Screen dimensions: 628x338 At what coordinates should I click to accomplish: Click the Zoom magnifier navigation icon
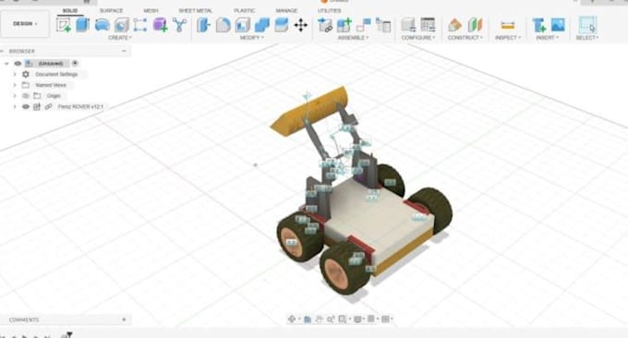[331, 320]
